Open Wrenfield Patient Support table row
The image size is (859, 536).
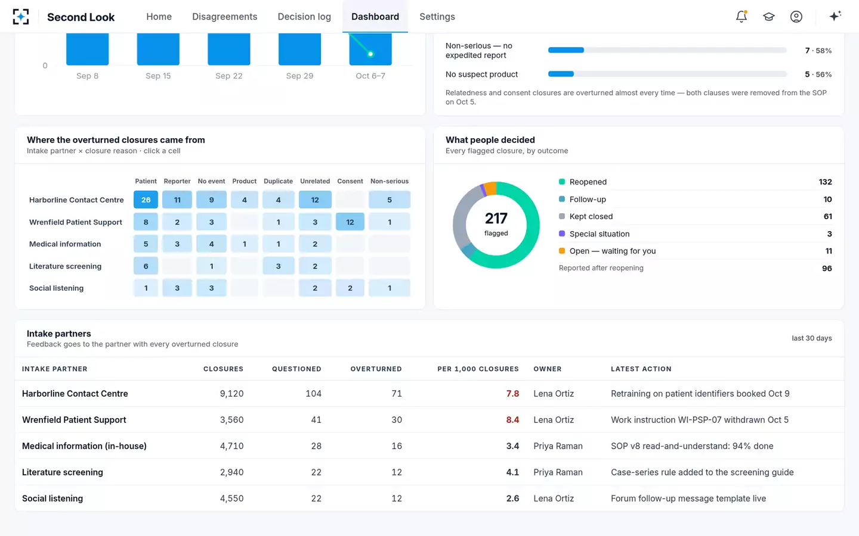(x=429, y=420)
